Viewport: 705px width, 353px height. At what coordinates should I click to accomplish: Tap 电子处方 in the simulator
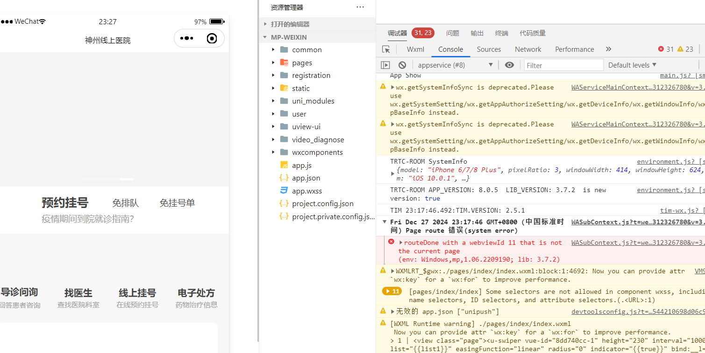(196, 293)
